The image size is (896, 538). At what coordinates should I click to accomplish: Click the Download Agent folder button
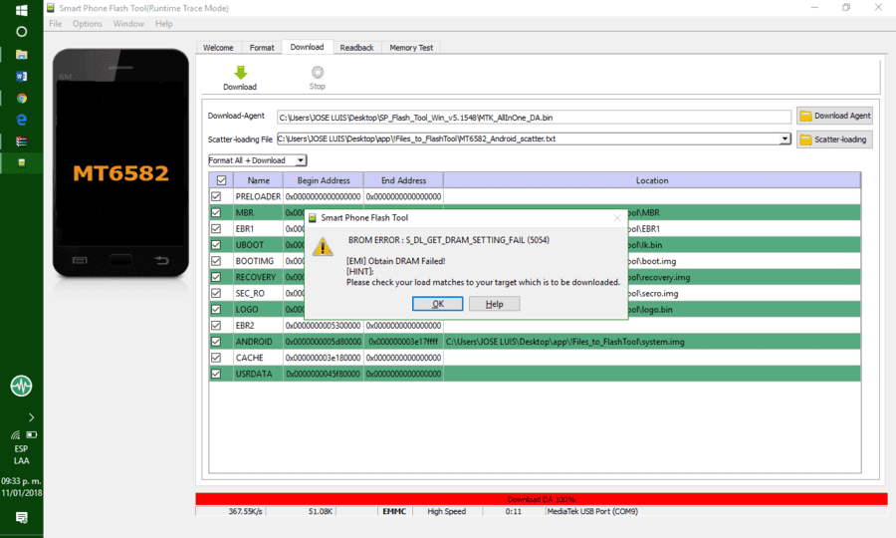835,116
